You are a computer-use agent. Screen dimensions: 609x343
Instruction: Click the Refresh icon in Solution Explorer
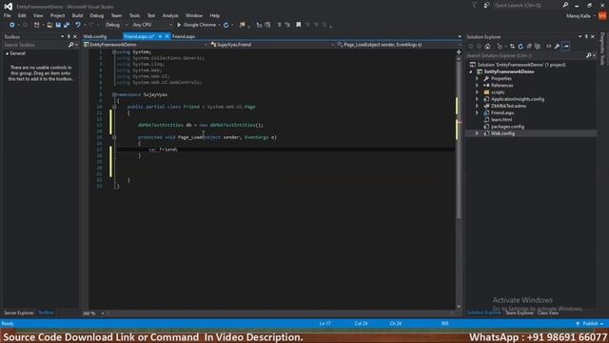pos(521,47)
